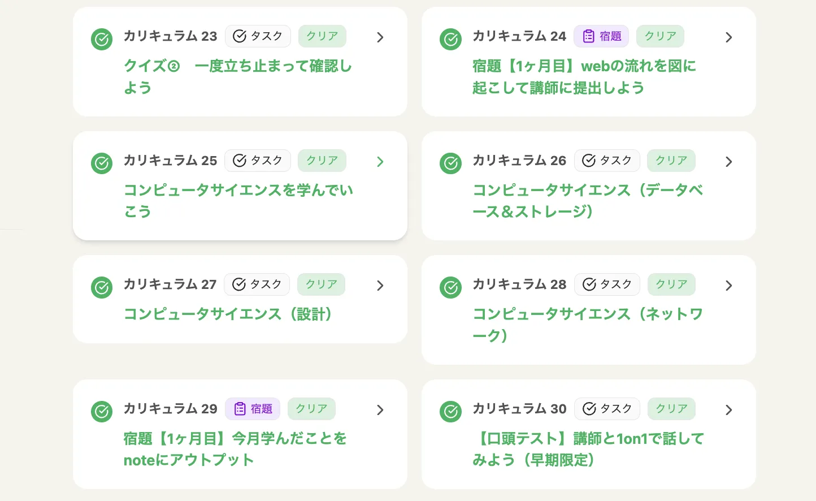Expand the カリキュラム 29 card with its chevron
The image size is (816, 501).
380,410
